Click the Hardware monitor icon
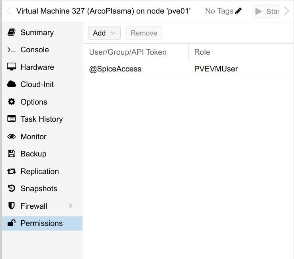Screen dimensions: 294x259 point(12,67)
